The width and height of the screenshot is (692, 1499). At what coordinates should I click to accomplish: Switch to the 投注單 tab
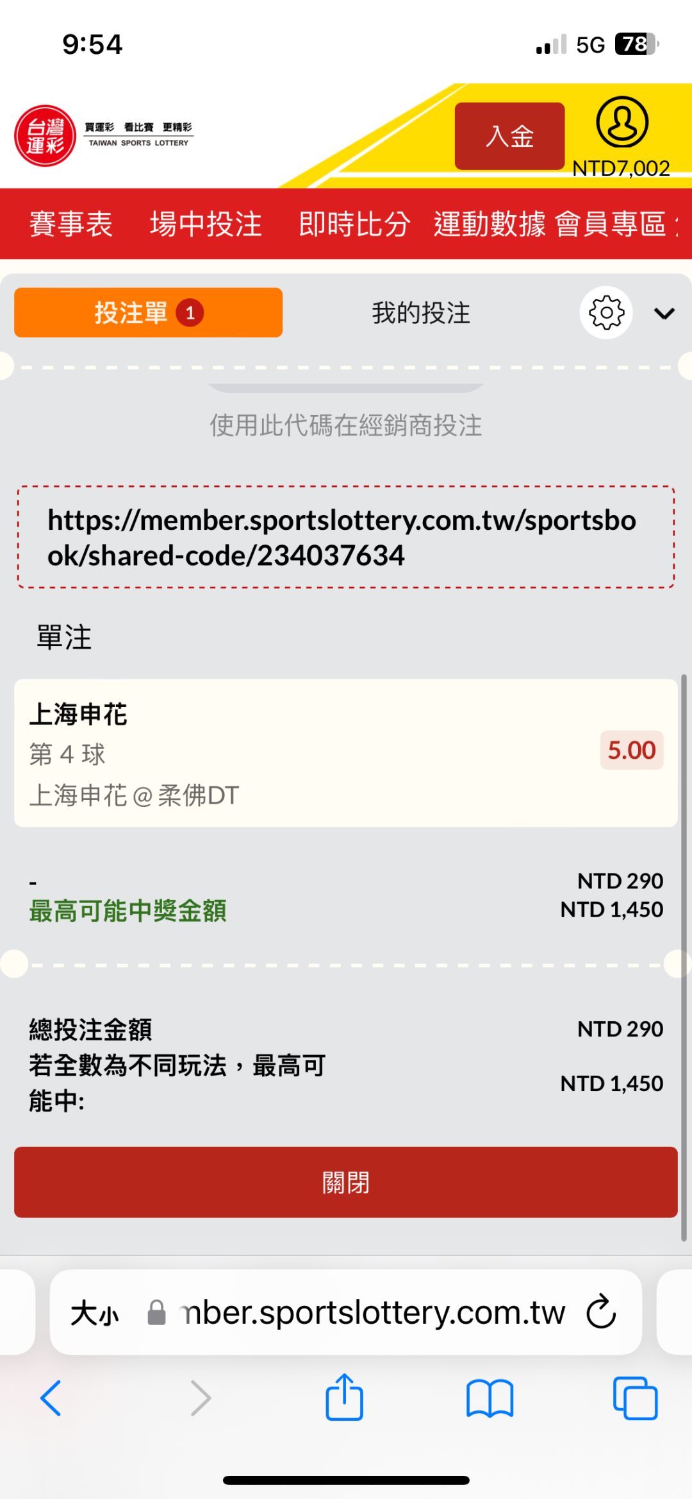coord(148,313)
